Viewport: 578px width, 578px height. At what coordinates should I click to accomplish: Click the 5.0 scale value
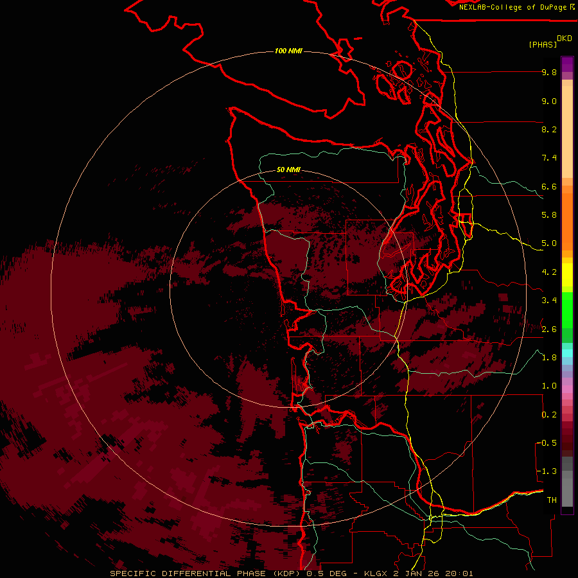tap(549, 243)
